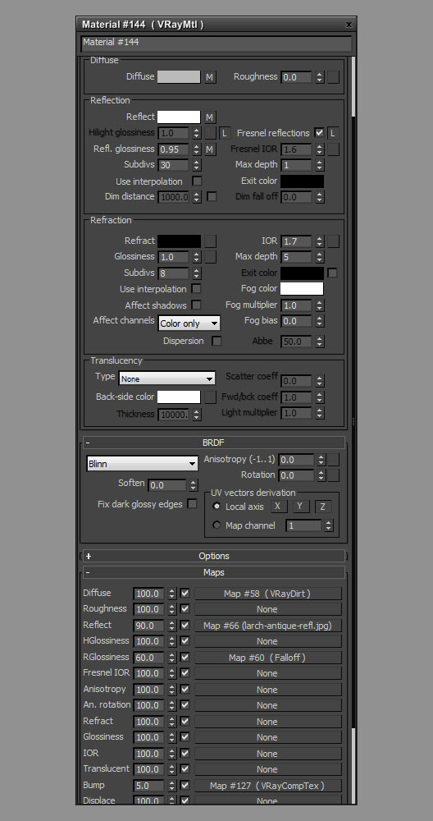Click the refraction IOR value field
The height and width of the screenshot is (821, 433).
click(x=297, y=241)
